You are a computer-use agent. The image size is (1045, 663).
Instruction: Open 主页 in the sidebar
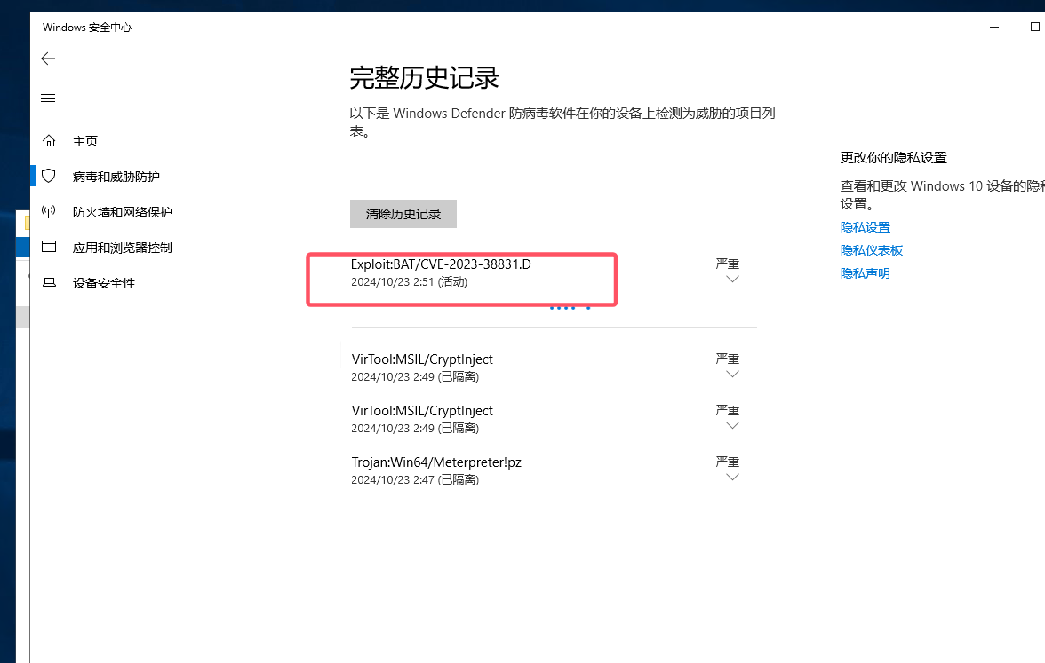(x=85, y=141)
